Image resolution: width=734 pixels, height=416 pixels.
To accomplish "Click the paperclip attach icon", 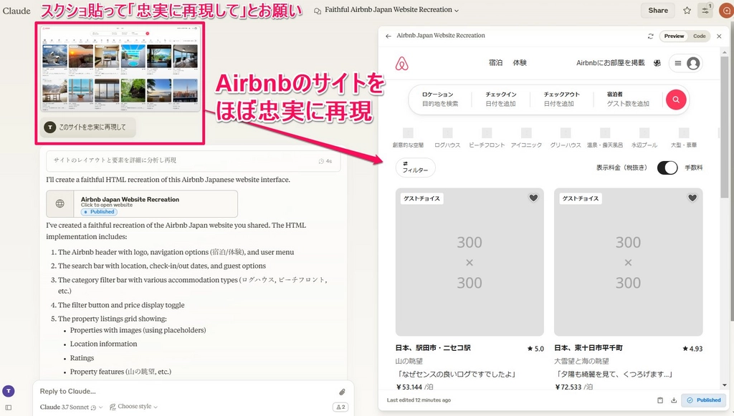I will [x=342, y=392].
